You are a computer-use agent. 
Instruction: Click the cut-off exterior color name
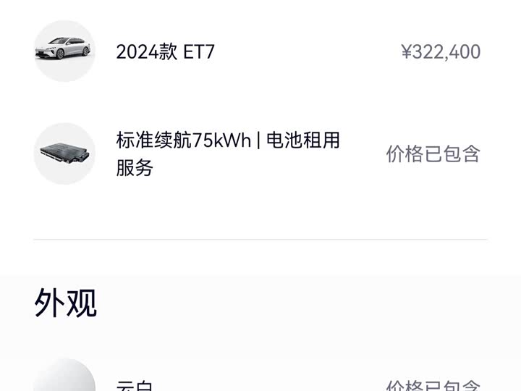click(x=135, y=387)
